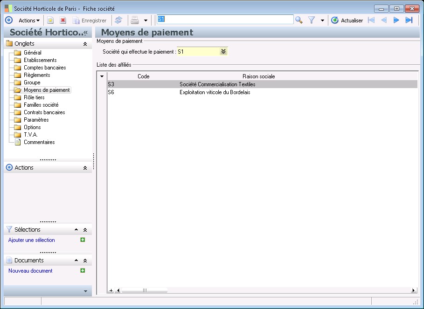Click the new record icon in toolbar
424x309 pixels.
click(x=50, y=21)
